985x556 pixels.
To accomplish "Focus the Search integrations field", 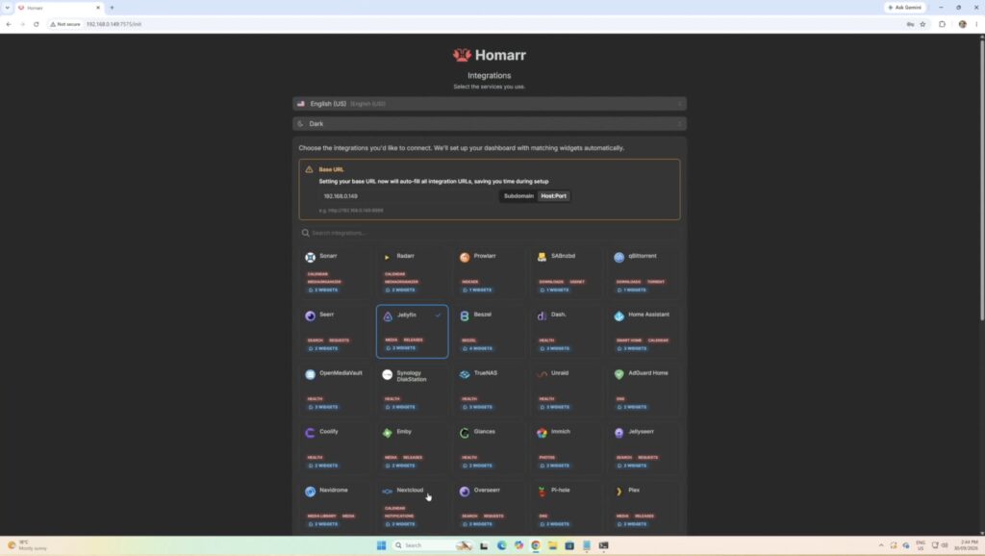I will [490, 233].
